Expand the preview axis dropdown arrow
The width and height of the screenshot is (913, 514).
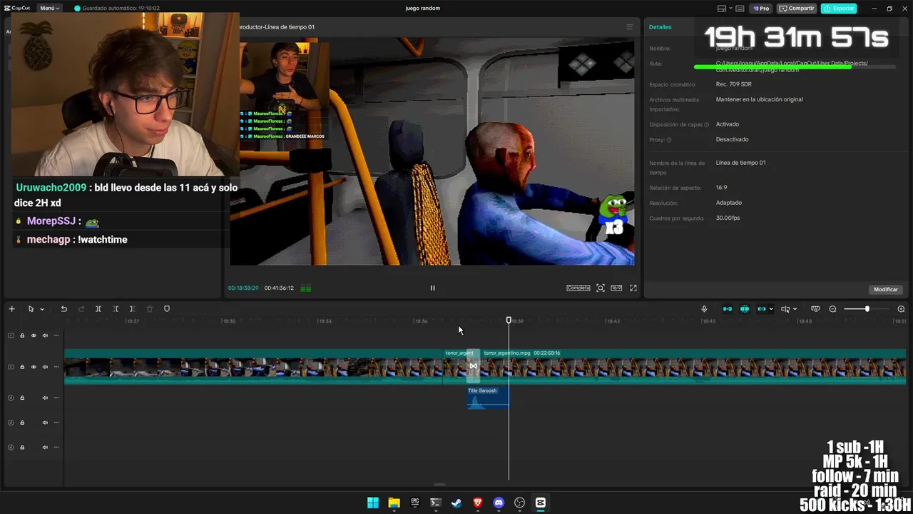795,309
